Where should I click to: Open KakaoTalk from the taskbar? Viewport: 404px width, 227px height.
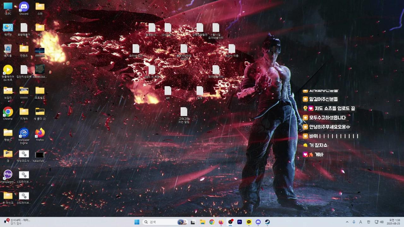point(249,222)
